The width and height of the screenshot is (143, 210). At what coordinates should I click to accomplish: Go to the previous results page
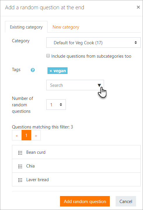pos(17,135)
